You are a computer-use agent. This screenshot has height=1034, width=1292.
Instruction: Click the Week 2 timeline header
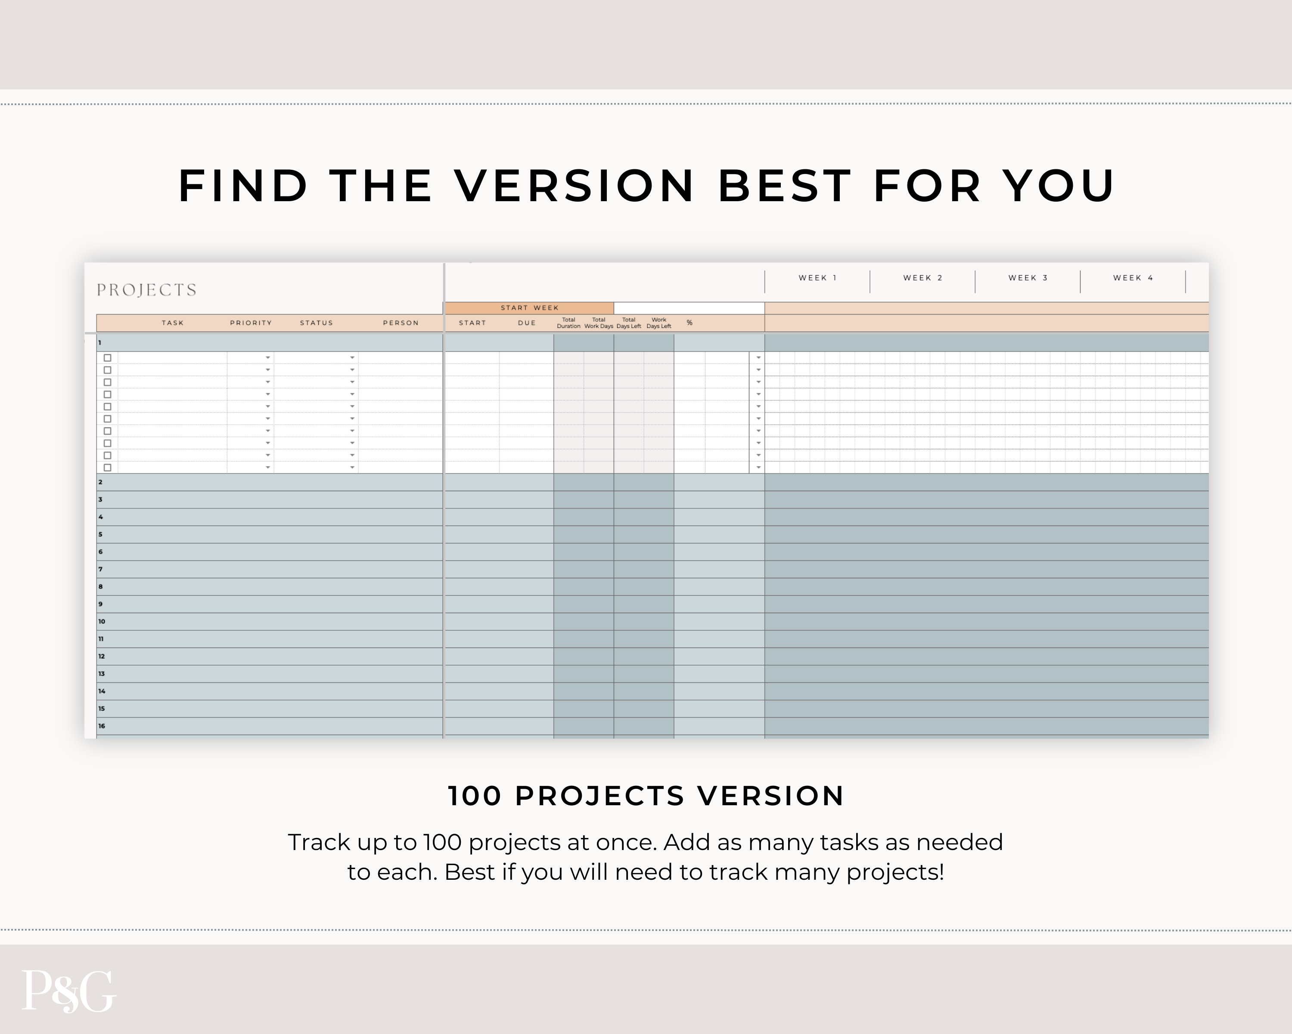coord(923,278)
